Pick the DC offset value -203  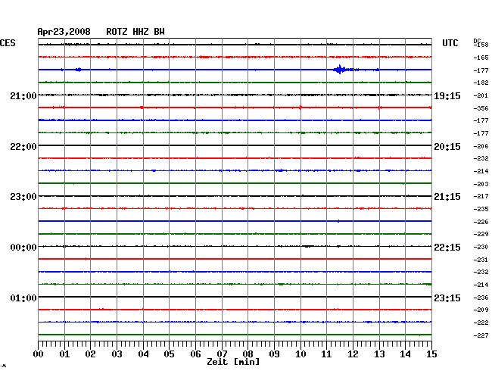[x=481, y=184]
